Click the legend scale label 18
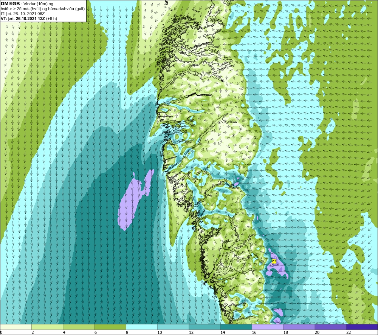 click(285, 332)
